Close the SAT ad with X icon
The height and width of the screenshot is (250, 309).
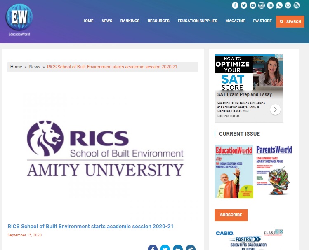pyautogui.click(x=281, y=56)
